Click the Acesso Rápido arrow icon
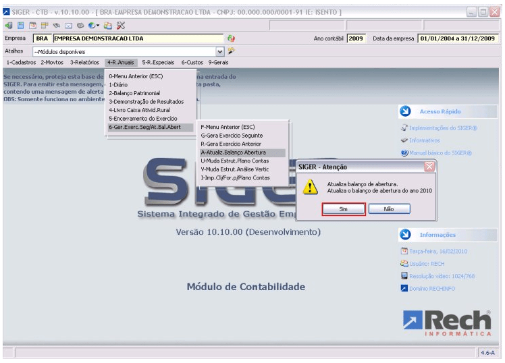This screenshot has width=505, height=363. 405,111
